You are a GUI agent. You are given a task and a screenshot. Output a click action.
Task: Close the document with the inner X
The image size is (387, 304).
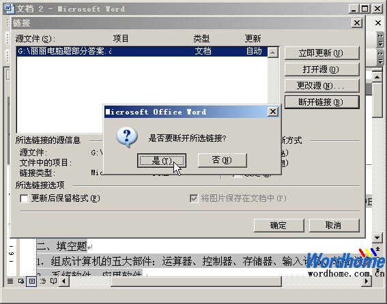click(378, 23)
